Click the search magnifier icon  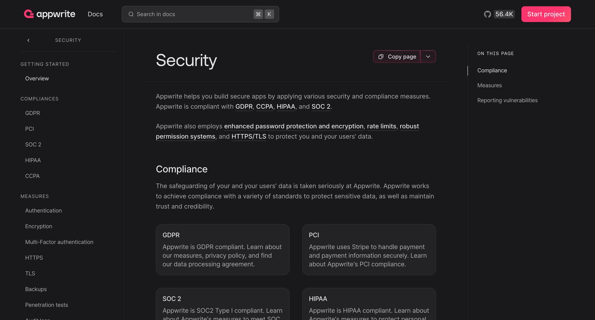tap(131, 14)
